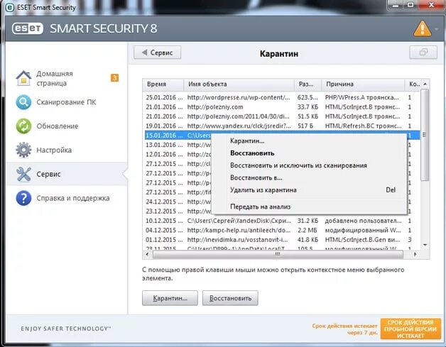Screen dimensions: 446x347
Task: Sort by 'Время' column header
Action: point(163,84)
